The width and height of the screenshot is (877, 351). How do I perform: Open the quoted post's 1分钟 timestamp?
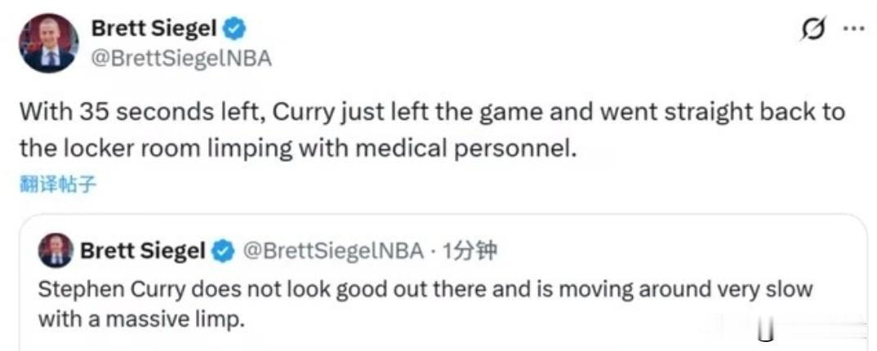pos(469,251)
